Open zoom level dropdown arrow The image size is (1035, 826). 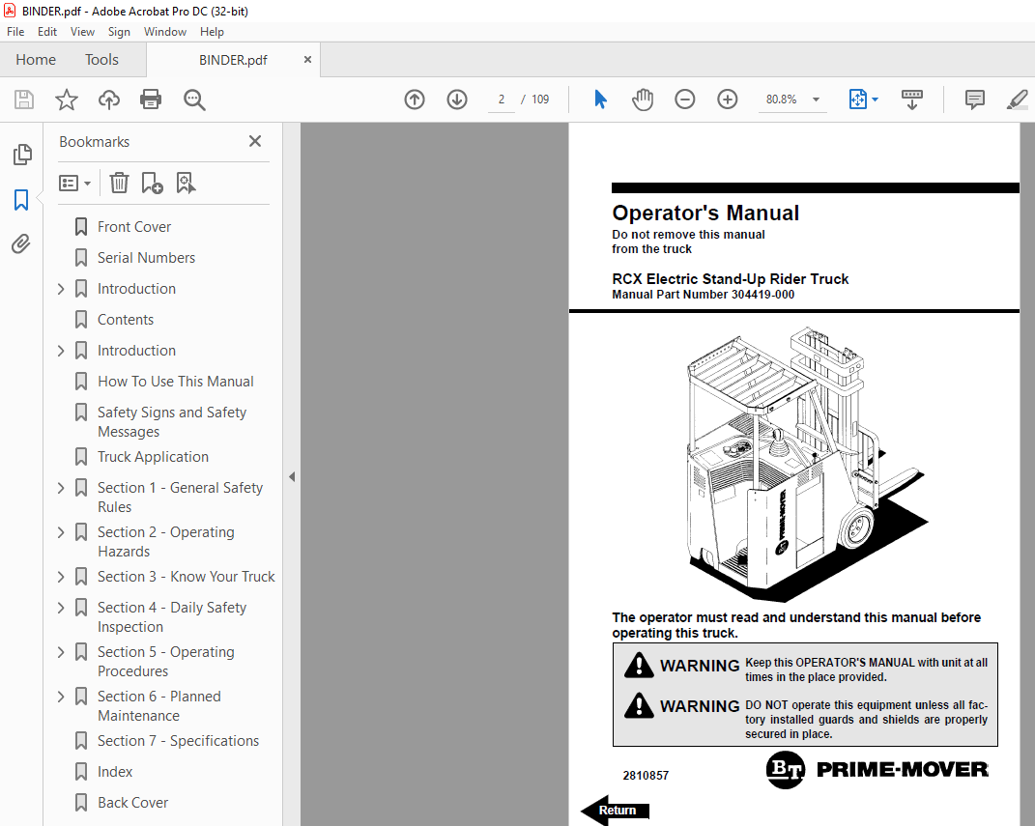[x=816, y=100]
